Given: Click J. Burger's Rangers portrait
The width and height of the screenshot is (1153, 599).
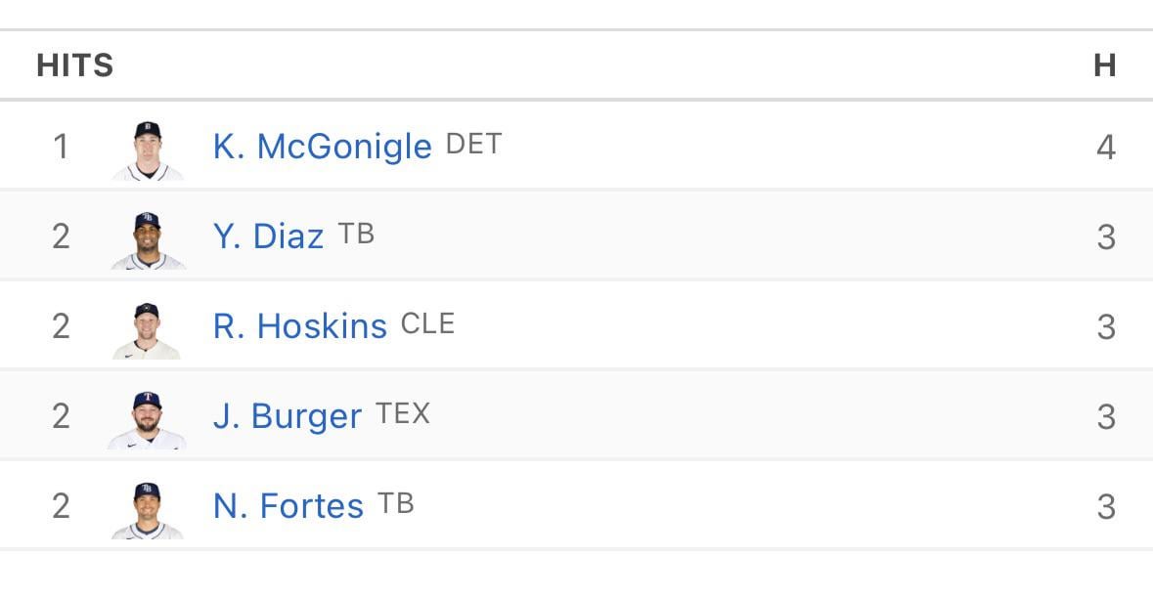Looking at the screenshot, I should (x=145, y=414).
